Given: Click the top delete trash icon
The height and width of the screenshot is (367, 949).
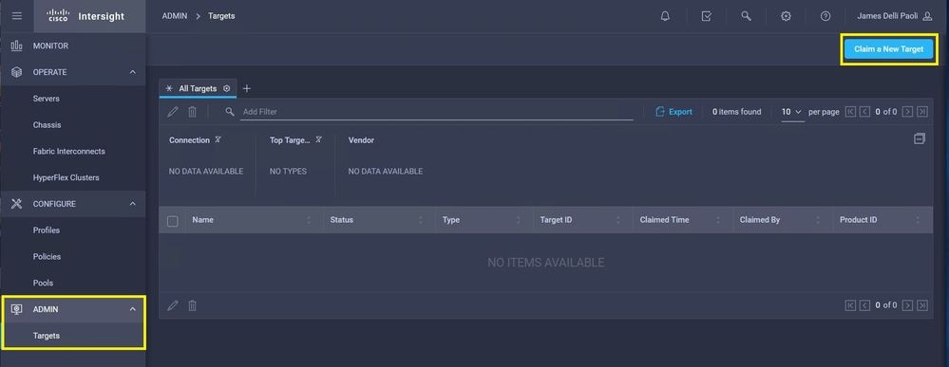Looking at the screenshot, I should pos(192,112).
